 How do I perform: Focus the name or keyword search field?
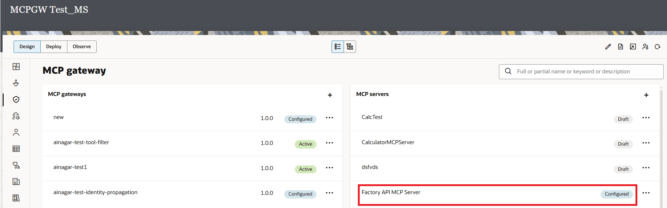pyautogui.click(x=581, y=72)
